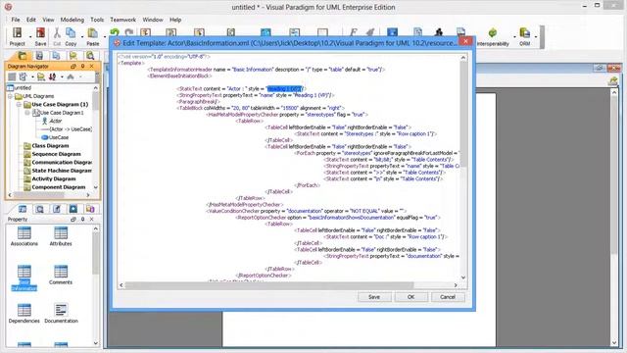Screen dimensions: 627x353
Task: Select the Basic Information template icon
Action: click(24, 277)
